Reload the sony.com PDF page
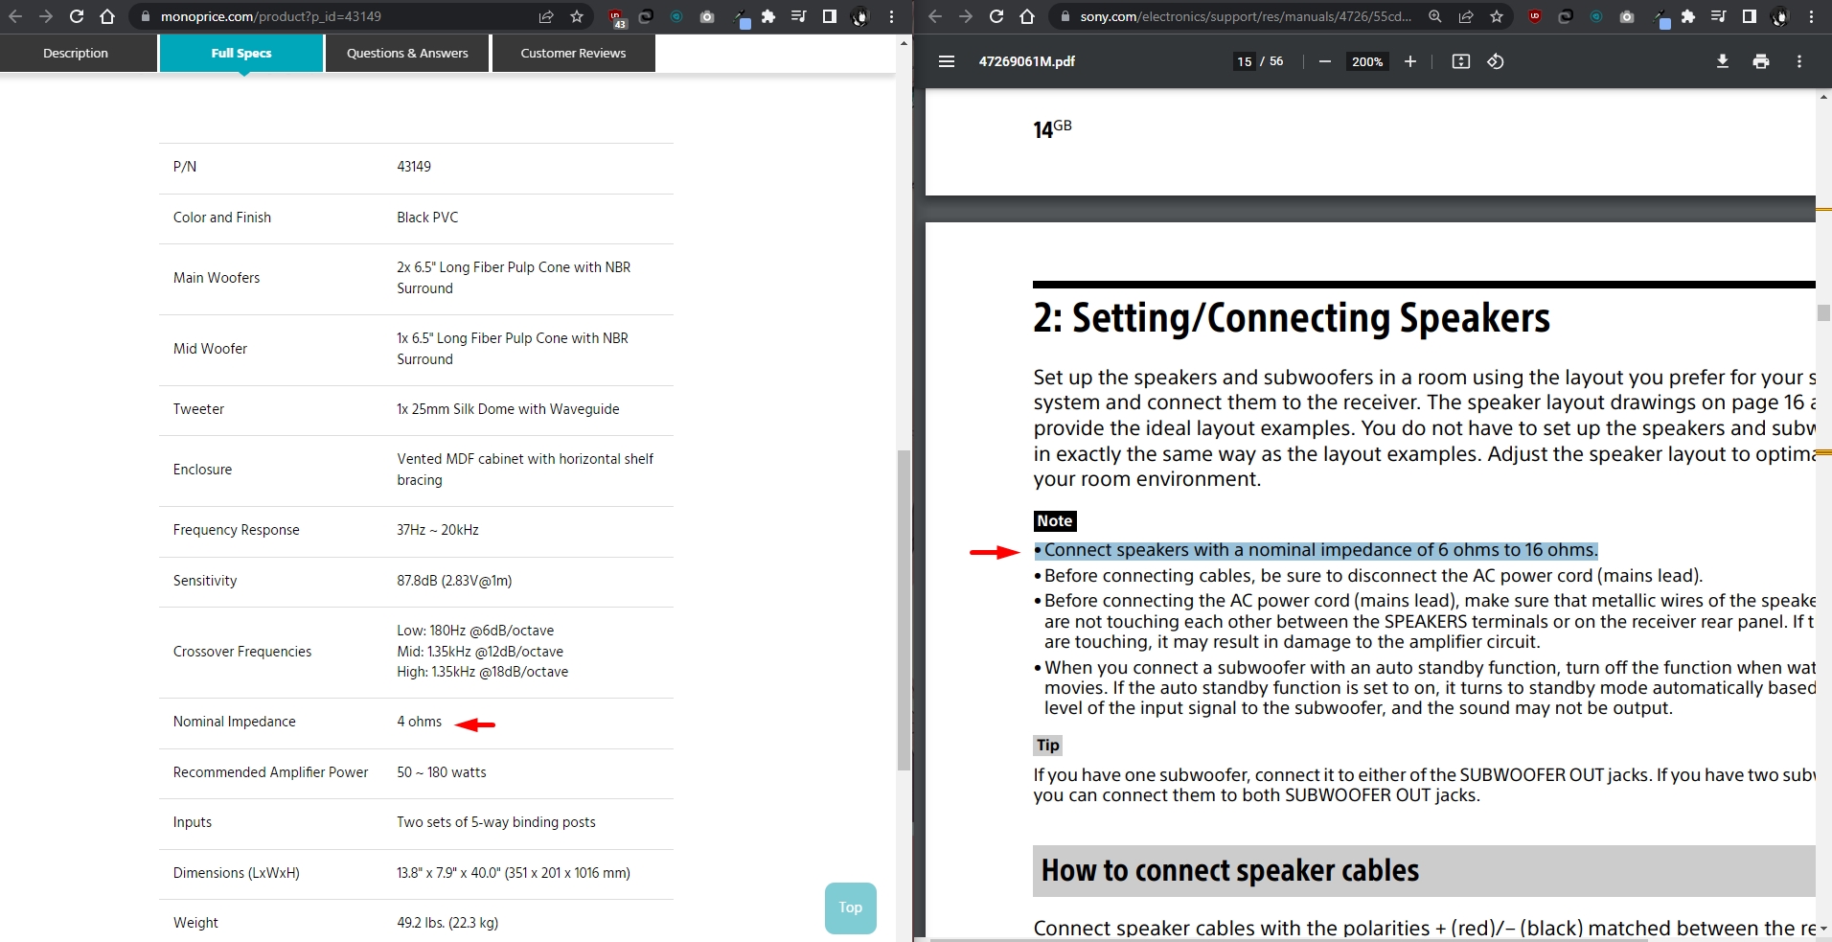 (996, 16)
